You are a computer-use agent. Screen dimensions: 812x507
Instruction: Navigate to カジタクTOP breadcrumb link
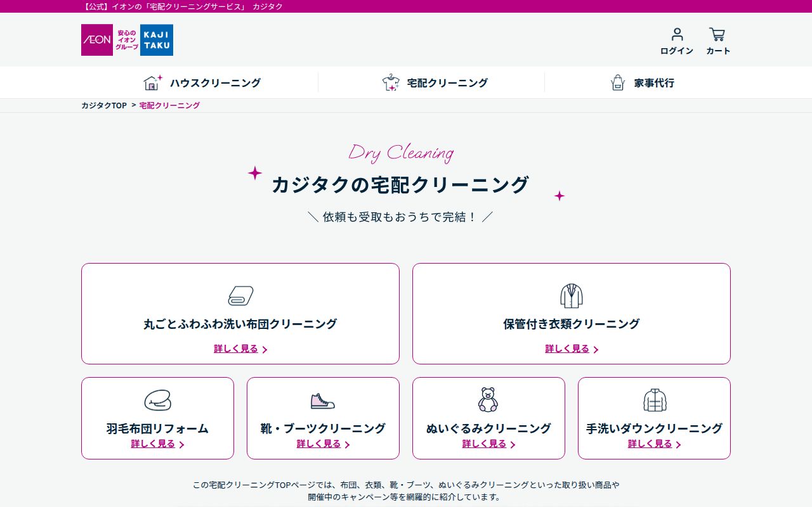pos(103,105)
